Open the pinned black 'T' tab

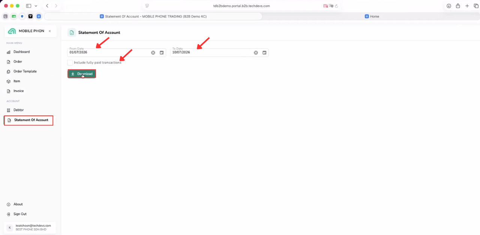pyautogui.click(x=30, y=16)
